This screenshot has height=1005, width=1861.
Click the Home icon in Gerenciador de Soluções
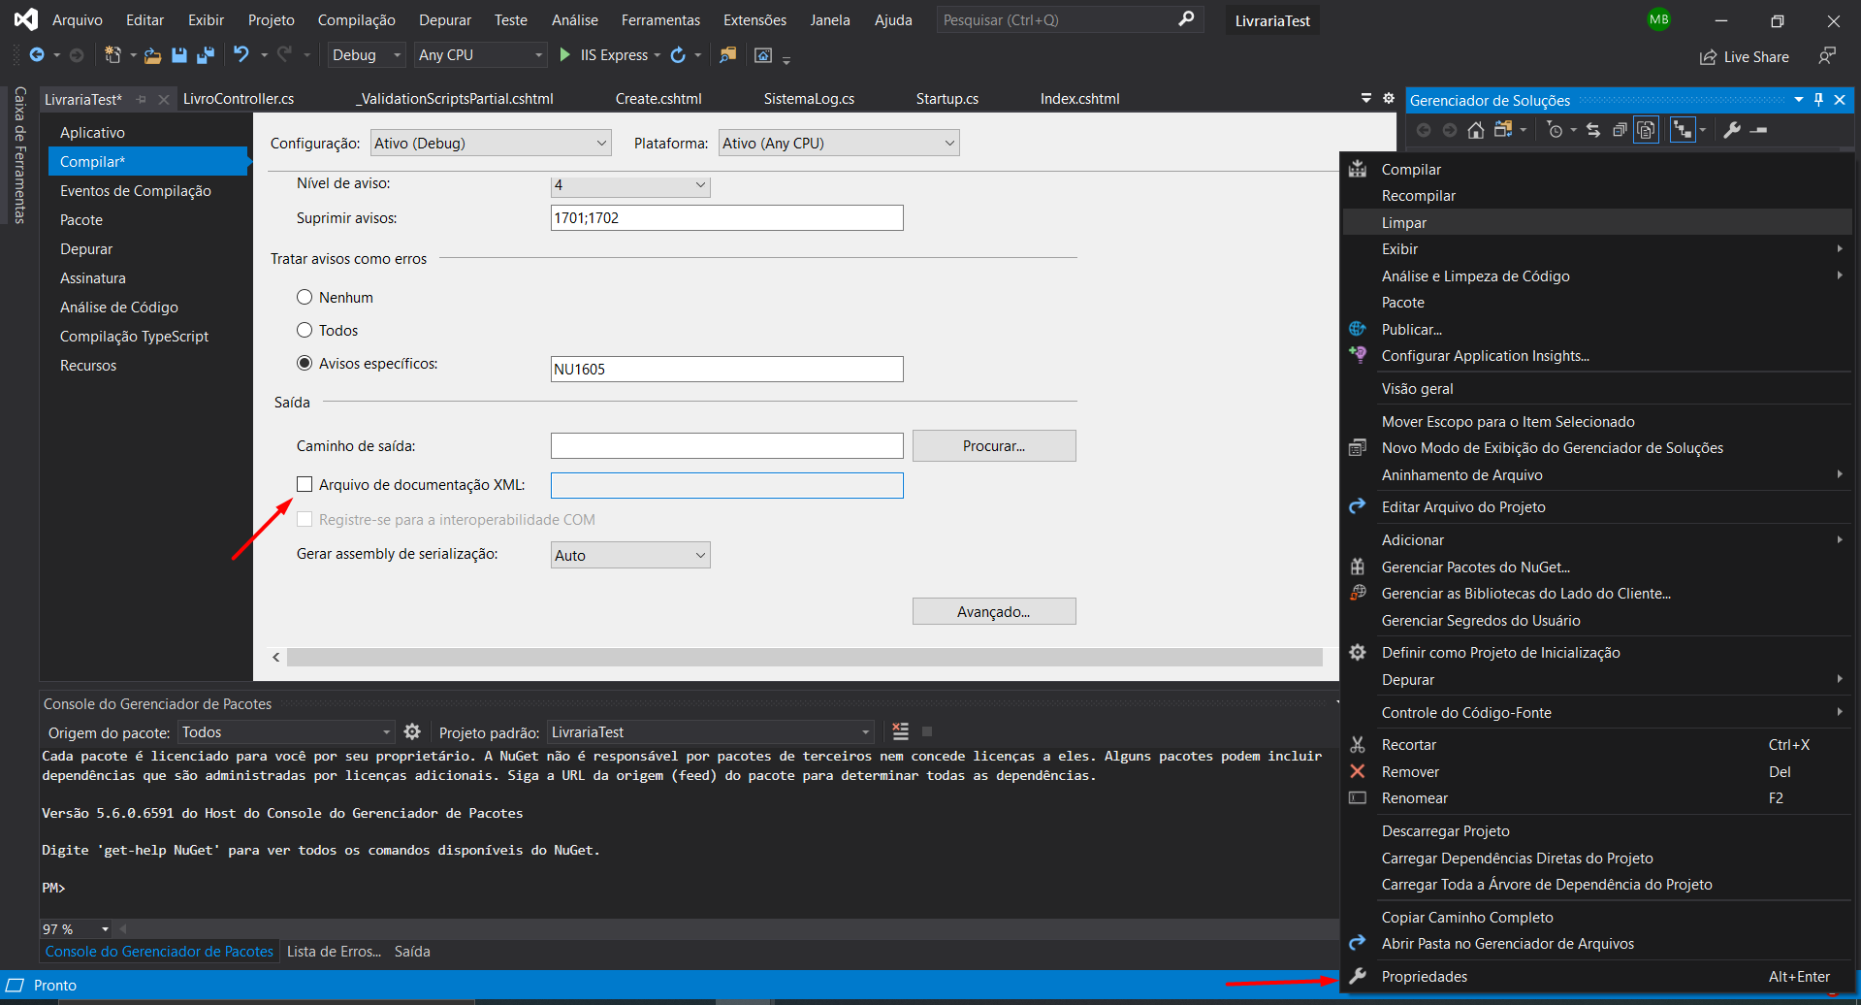[1476, 130]
